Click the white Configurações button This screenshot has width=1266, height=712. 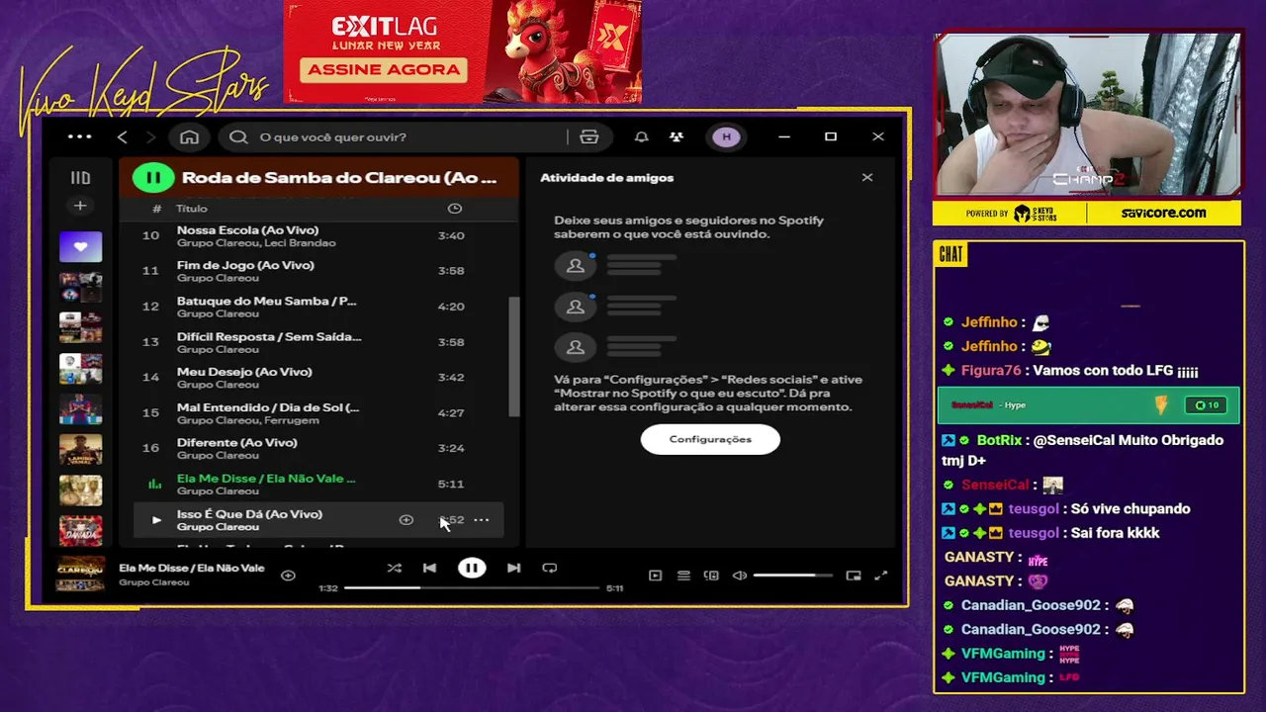(x=710, y=439)
